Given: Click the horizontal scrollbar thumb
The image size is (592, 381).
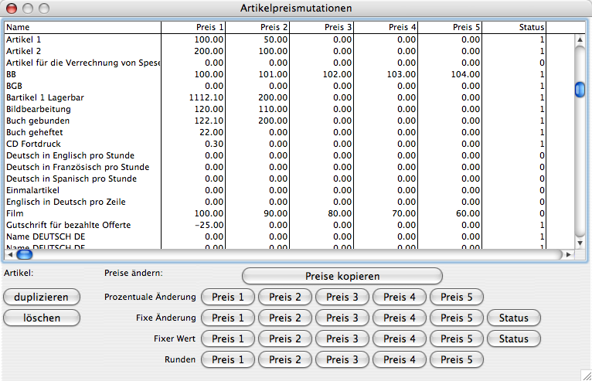Looking at the screenshot, I should coord(24,253).
